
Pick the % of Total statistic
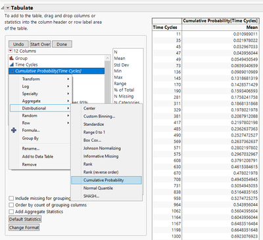pos(124,90)
